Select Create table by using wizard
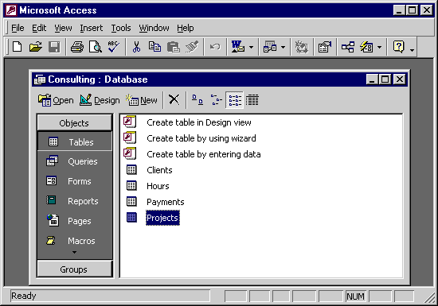Image resolution: width=438 pixels, height=306 pixels. point(201,138)
